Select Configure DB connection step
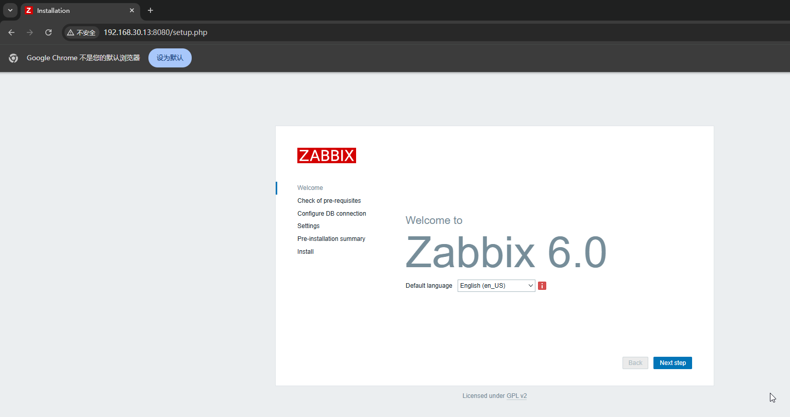 point(331,214)
